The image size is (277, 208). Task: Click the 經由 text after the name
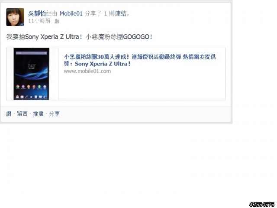pyautogui.click(x=52, y=13)
